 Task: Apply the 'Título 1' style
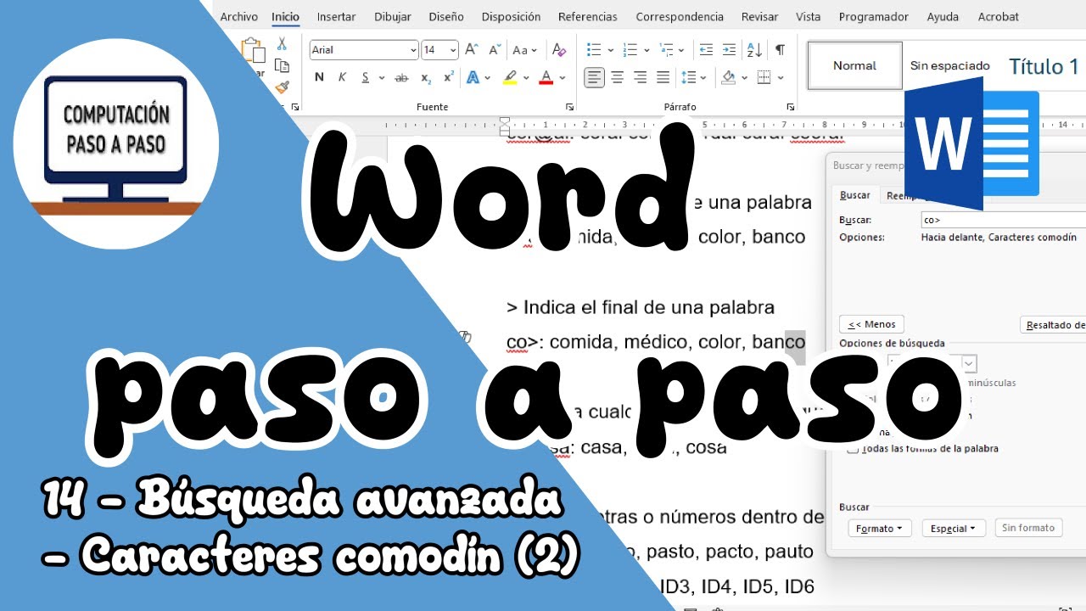(1044, 65)
